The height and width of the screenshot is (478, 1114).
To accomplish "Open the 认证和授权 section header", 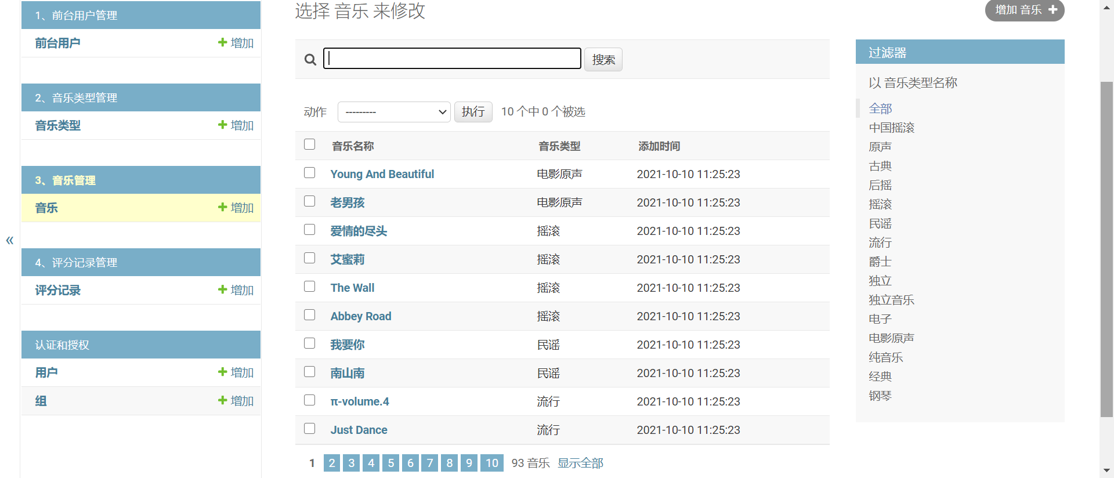I will coord(62,345).
